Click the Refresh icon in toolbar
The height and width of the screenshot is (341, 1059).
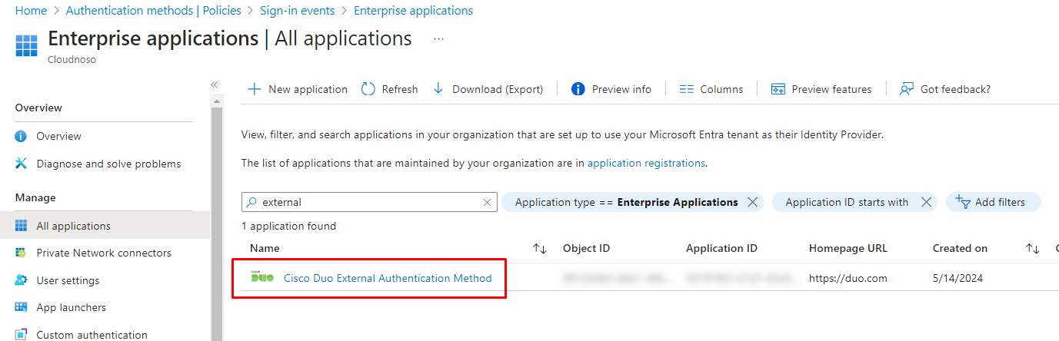coord(368,89)
